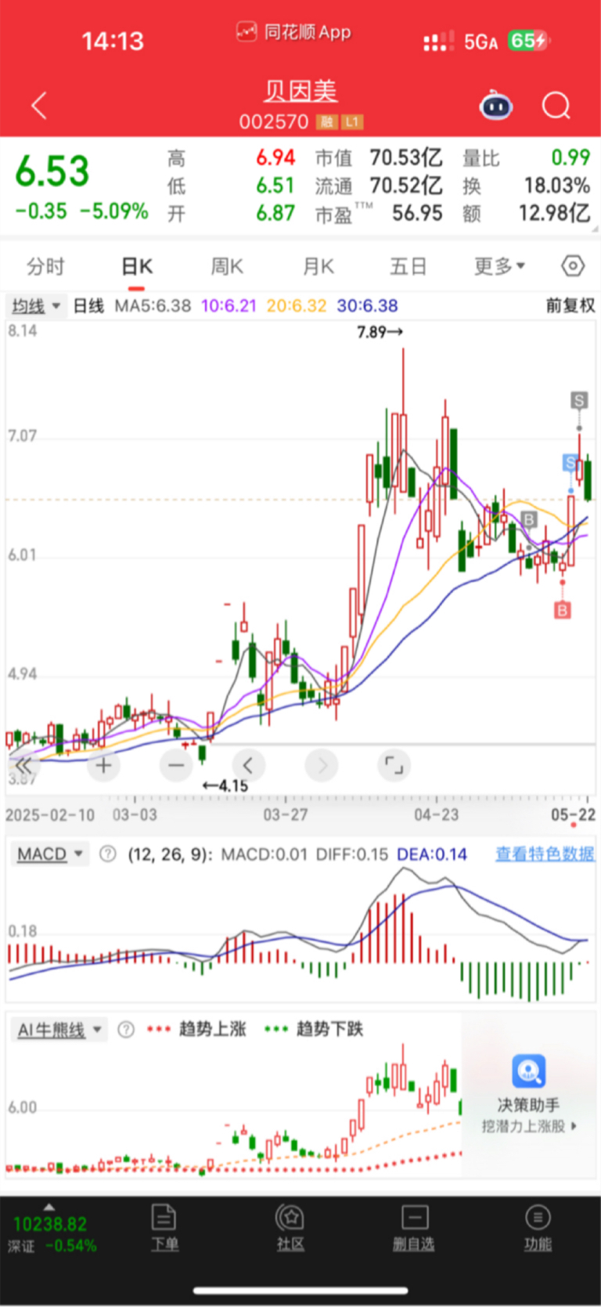Switch to 月K tab
This screenshot has width=601, height=1307.
tap(318, 266)
